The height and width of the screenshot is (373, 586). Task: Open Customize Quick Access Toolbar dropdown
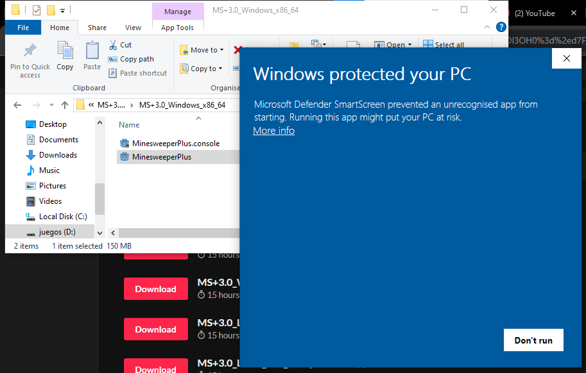[63, 11]
